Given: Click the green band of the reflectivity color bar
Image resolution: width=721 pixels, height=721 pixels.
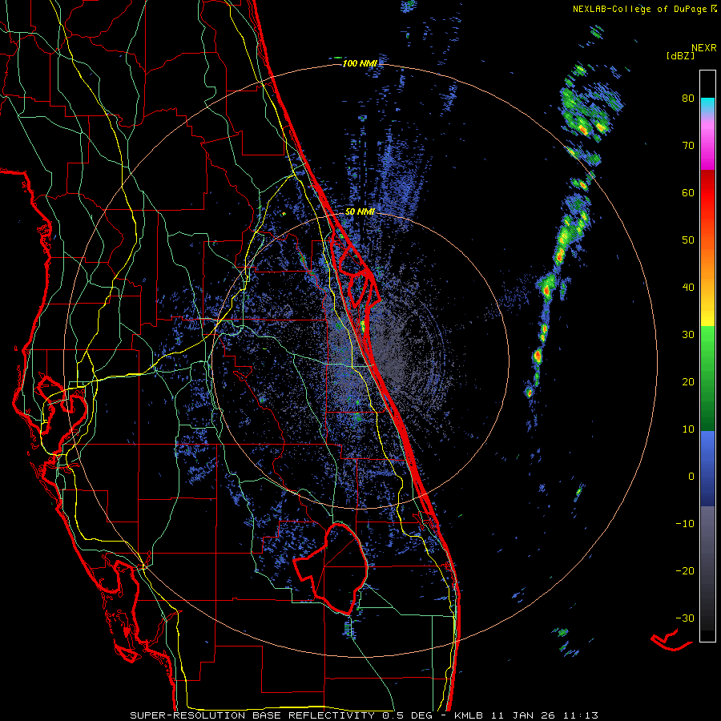Looking at the screenshot, I should coord(707,378).
